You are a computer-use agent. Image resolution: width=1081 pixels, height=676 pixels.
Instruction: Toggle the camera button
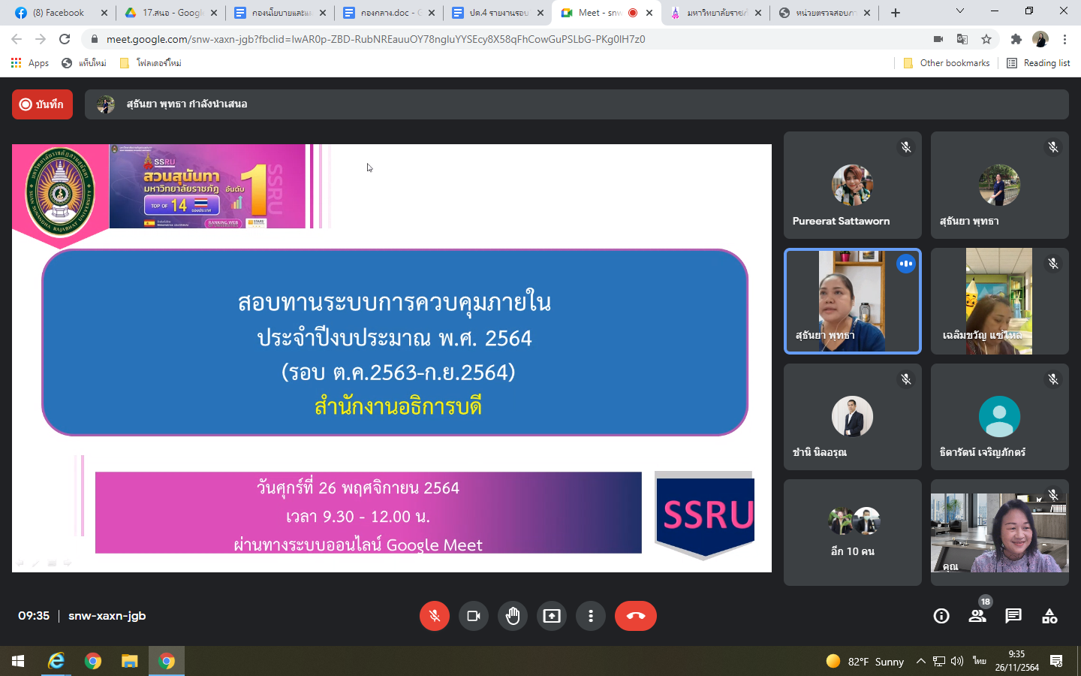pyautogui.click(x=473, y=616)
